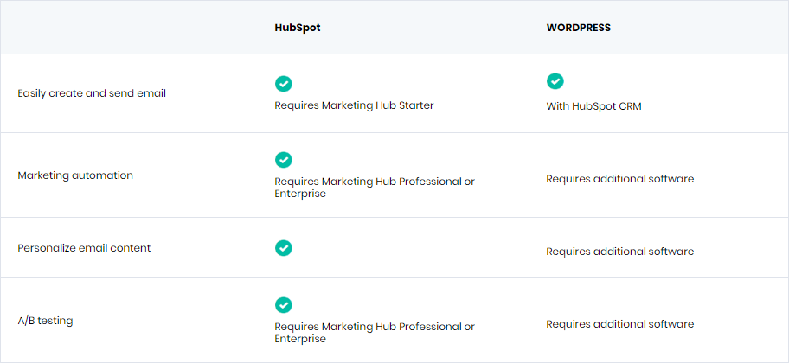This screenshot has height=363, width=789.
Task: Click the HubSpot checkmark for A/B testing
Action: coord(283,305)
